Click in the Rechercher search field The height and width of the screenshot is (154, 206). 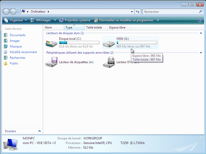point(170,12)
